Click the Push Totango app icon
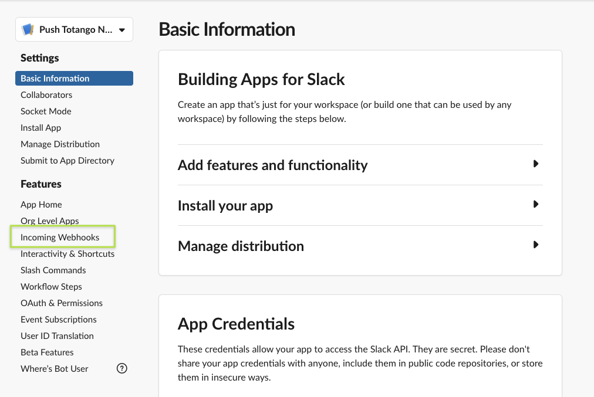The height and width of the screenshot is (397, 594). tap(28, 29)
